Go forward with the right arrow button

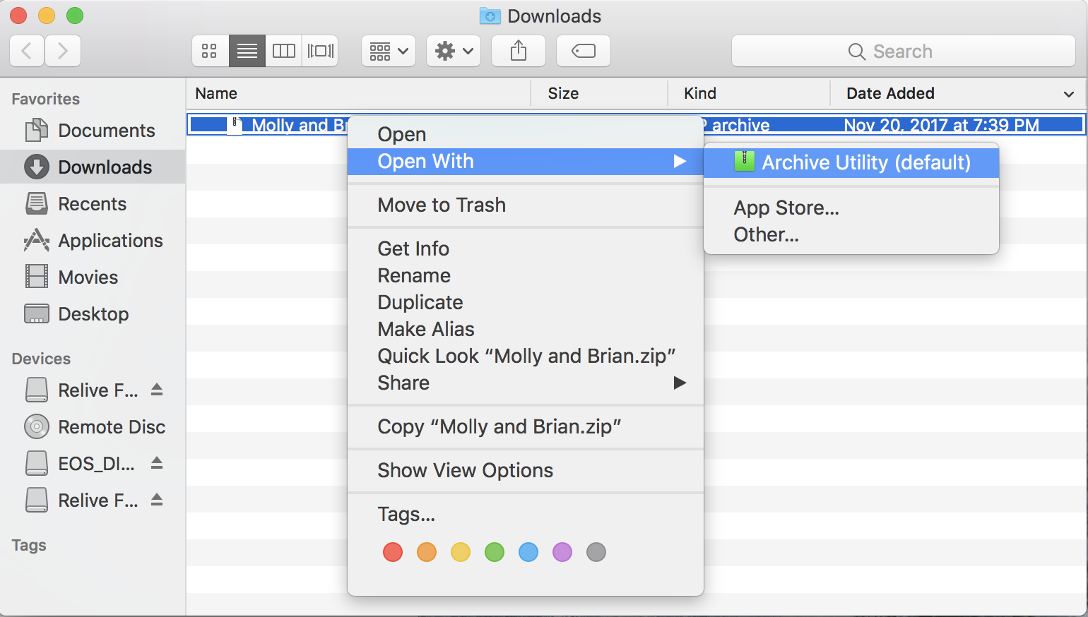(63, 51)
